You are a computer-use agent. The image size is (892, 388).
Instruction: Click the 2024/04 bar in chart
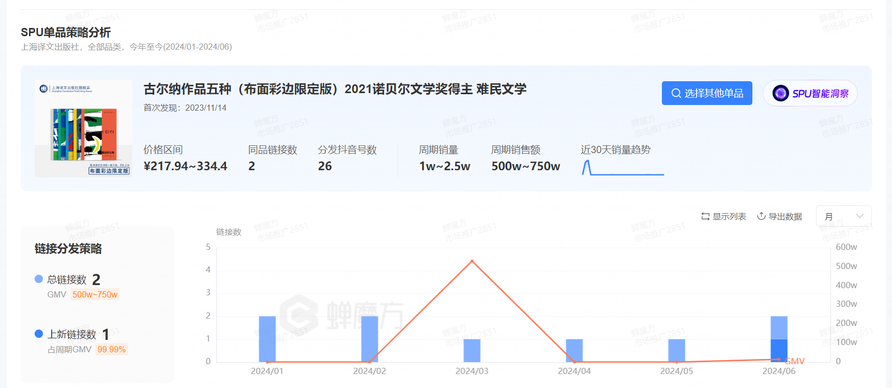pos(574,350)
